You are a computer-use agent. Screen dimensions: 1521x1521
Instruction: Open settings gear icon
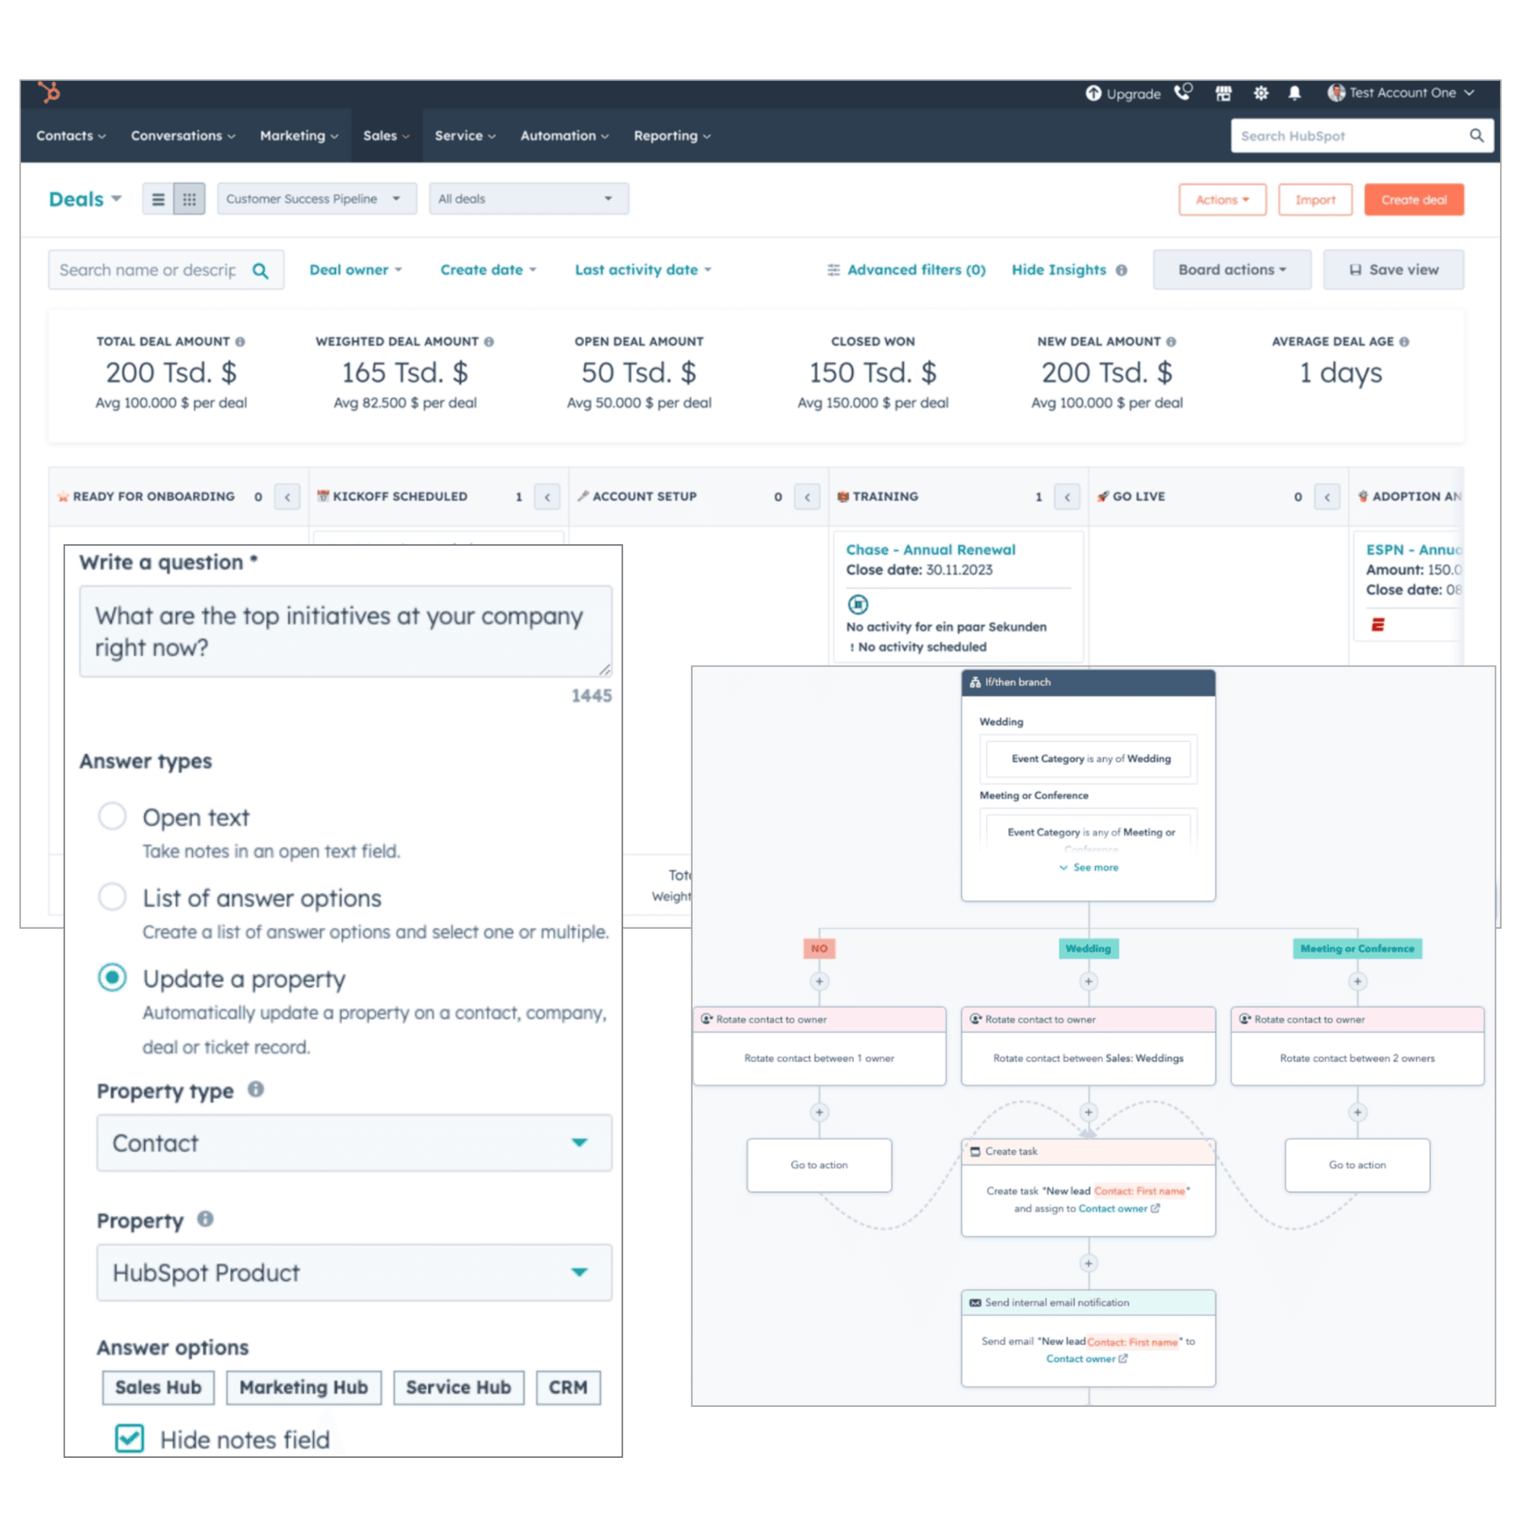click(1261, 93)
